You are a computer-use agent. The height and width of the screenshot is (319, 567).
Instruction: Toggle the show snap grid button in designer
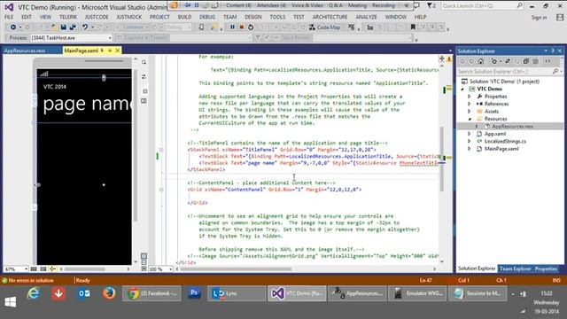[34, 269]
